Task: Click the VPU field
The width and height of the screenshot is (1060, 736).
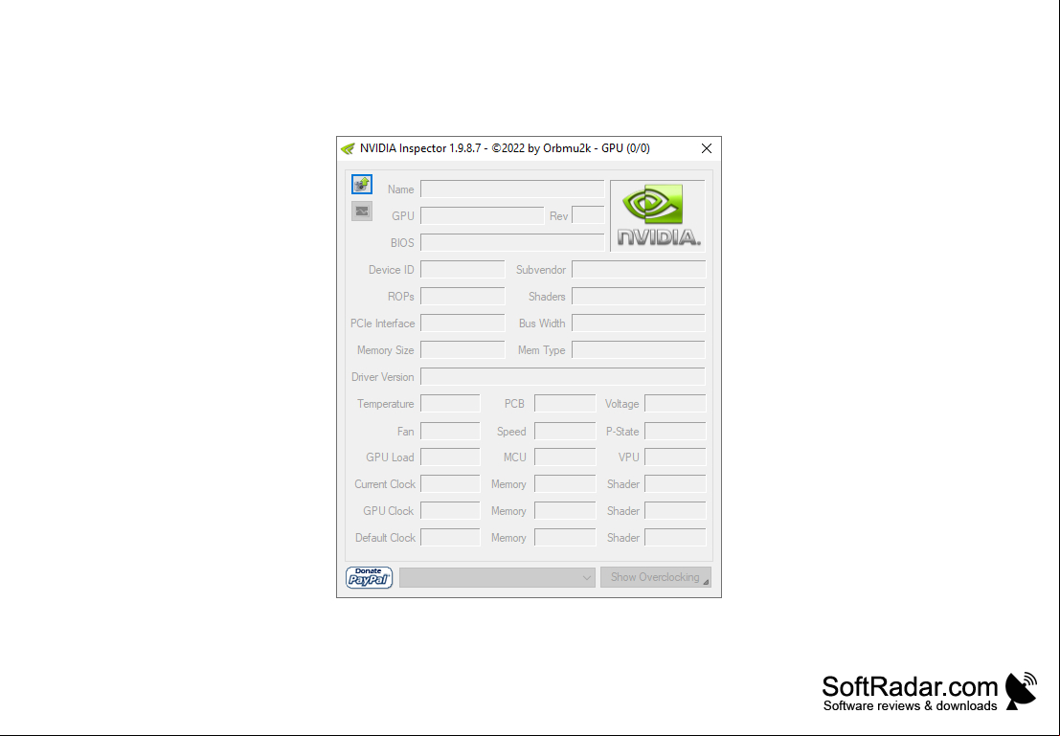Action: coord(675,457)
